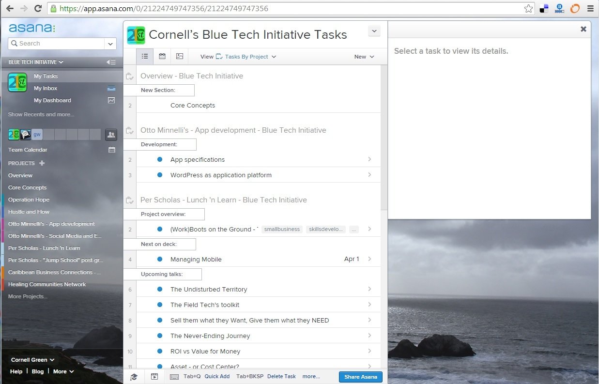Mark App specifications task complete

pyautogui.click(x=160, y=159)
